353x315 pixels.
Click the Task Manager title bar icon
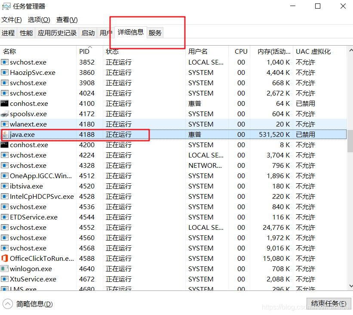6,6
